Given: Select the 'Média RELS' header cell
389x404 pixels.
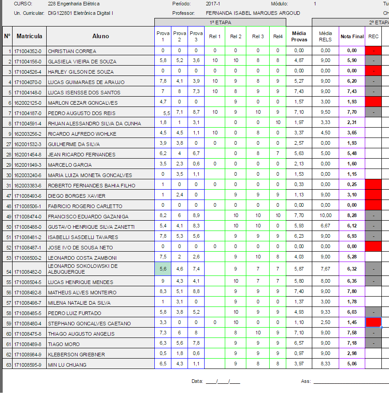Looking at the screenshot, I should tap(325, 36).
